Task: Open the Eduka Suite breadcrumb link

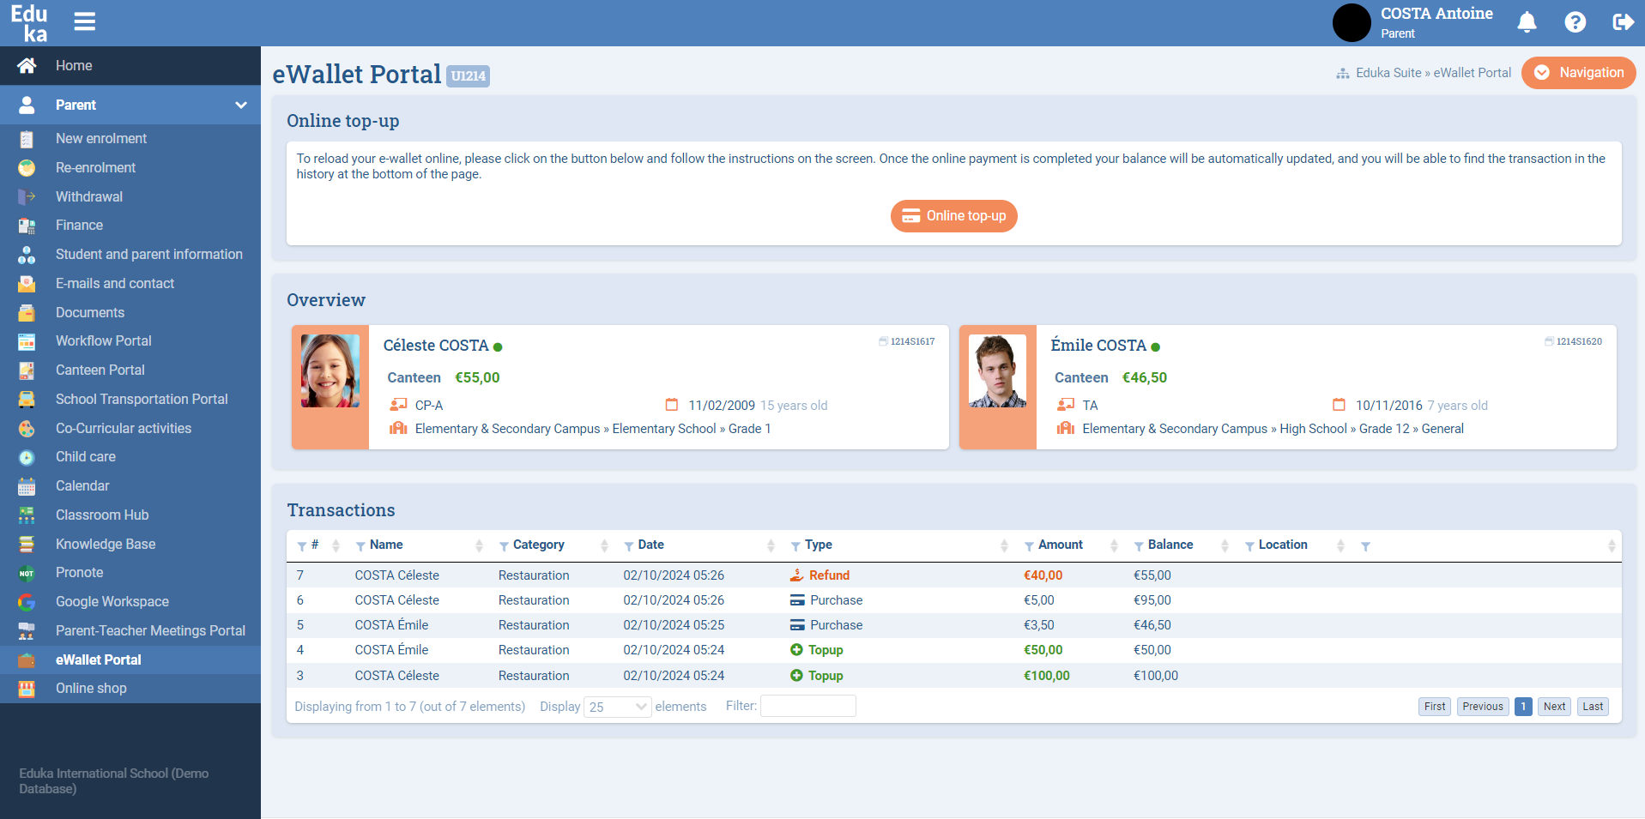Action: [x=1387, y=73]
